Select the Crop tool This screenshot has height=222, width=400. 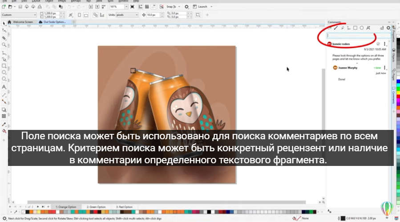4,38
